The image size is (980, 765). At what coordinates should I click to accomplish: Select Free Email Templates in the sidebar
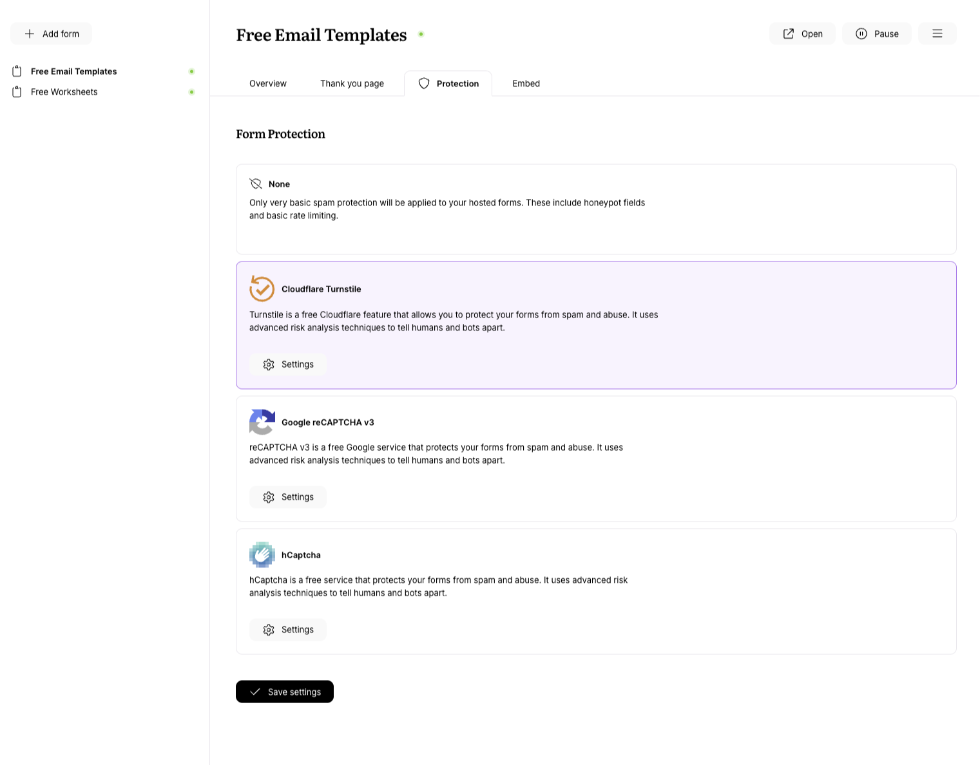tap(73, 71)
